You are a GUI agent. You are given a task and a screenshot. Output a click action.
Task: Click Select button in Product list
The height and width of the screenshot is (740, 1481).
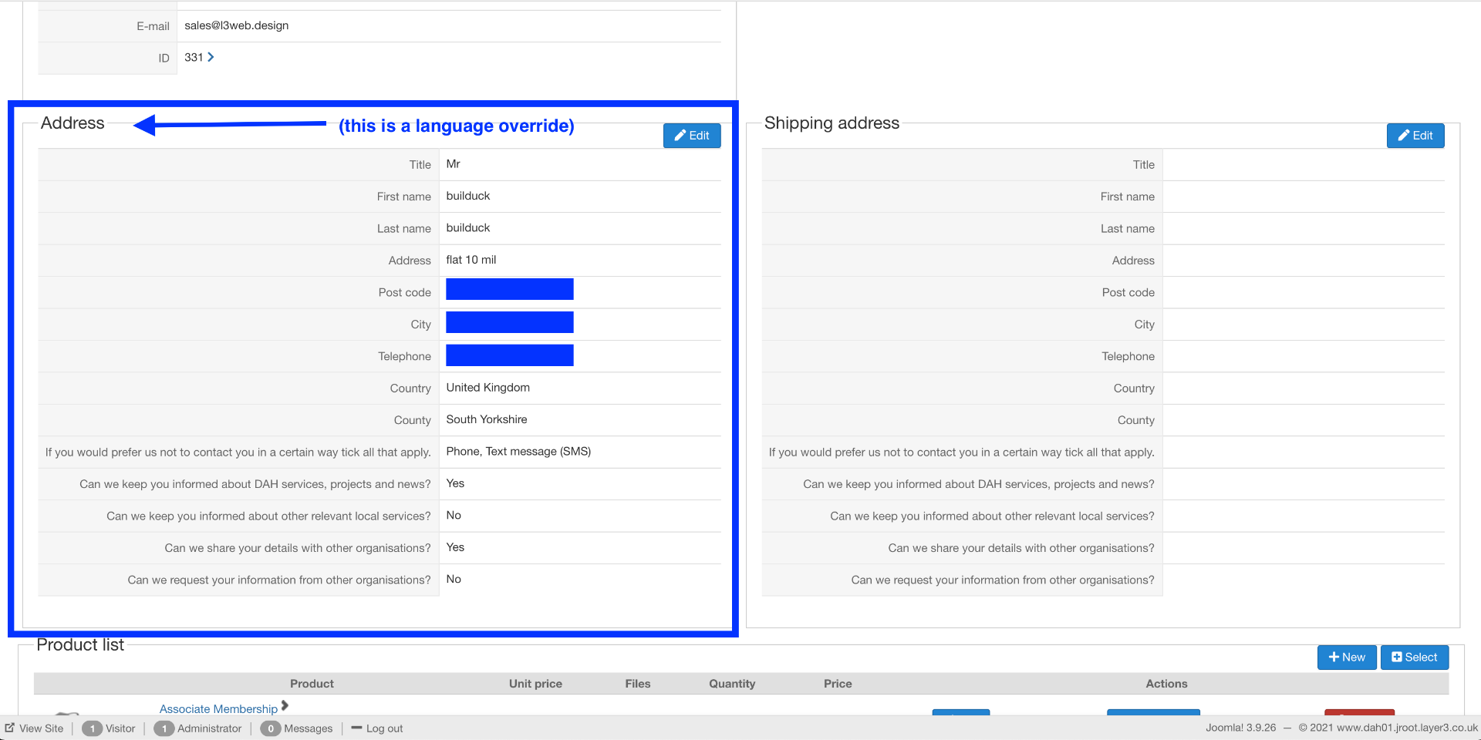[1415, 658]
